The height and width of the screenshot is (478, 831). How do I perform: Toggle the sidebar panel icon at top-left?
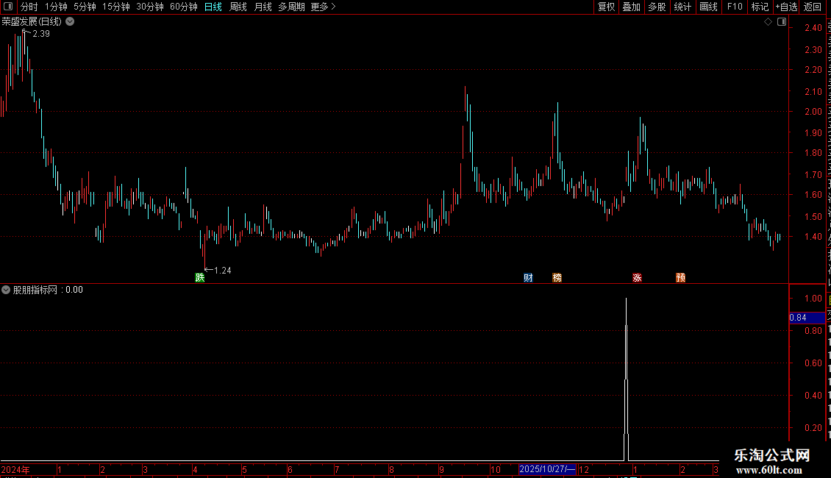pyautogui.click(x=8, y=7)
